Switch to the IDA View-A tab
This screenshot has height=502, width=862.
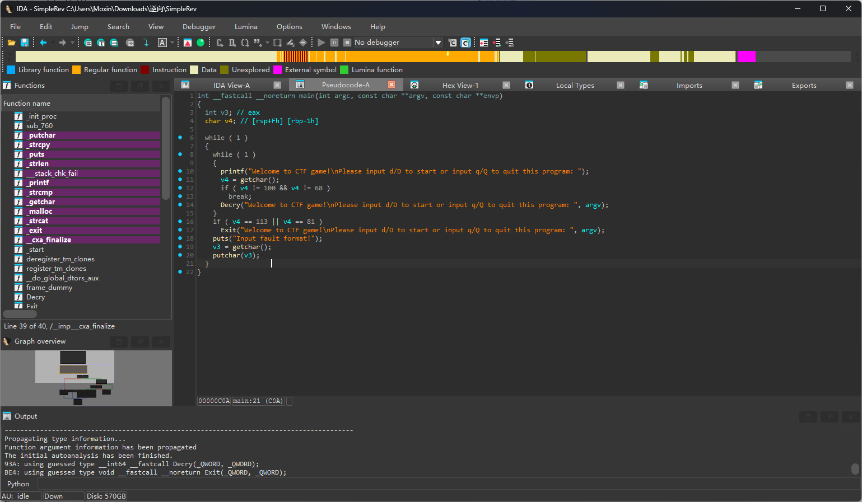231,85
